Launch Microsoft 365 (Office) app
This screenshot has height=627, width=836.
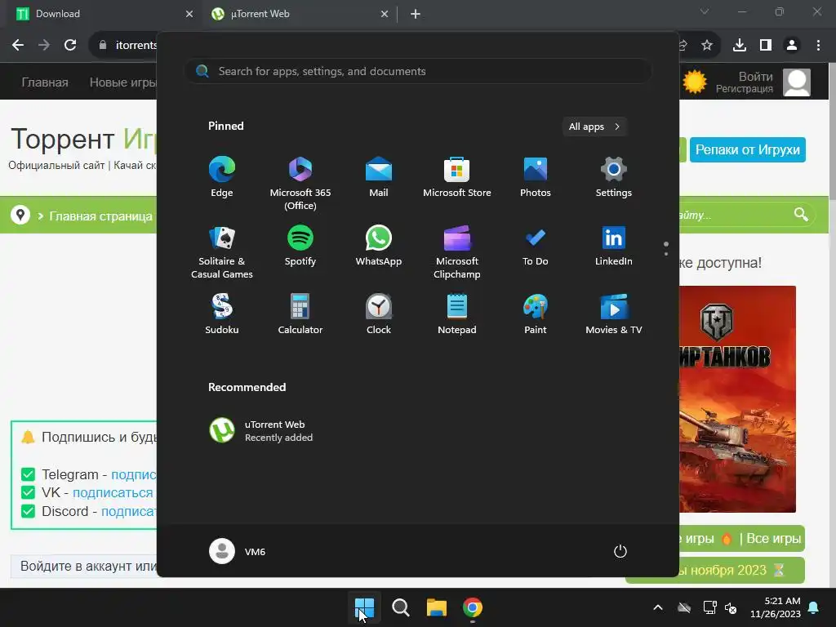[x=300, y=183]
